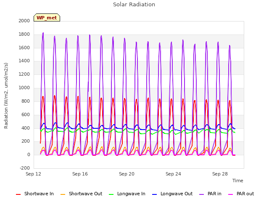The height and width of the screenshot is (202, 269).
Task: Toggle the PAR out legend entry
Action: (x=241, y=194)
